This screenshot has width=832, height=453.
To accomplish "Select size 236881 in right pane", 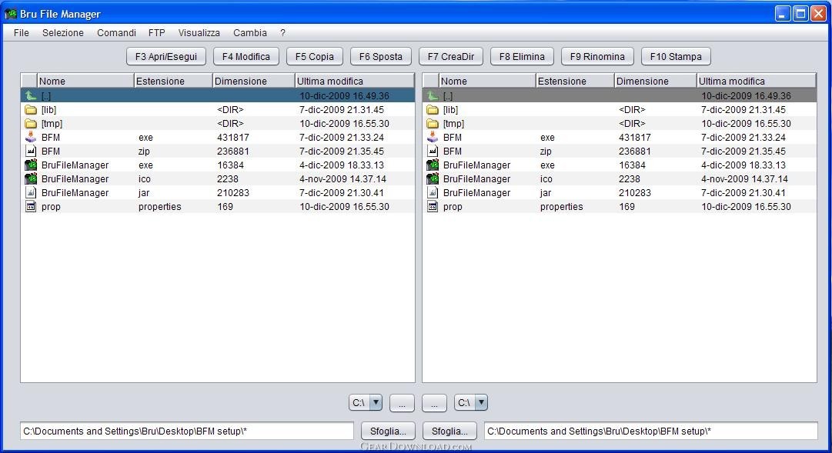I will click(635, 152).
